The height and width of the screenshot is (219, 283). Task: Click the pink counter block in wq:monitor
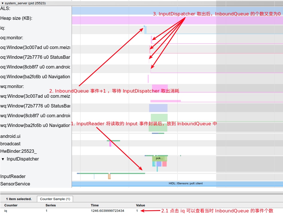(160, 88)
